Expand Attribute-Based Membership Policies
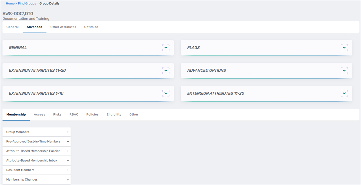361x185 pixels. point(68,151)
